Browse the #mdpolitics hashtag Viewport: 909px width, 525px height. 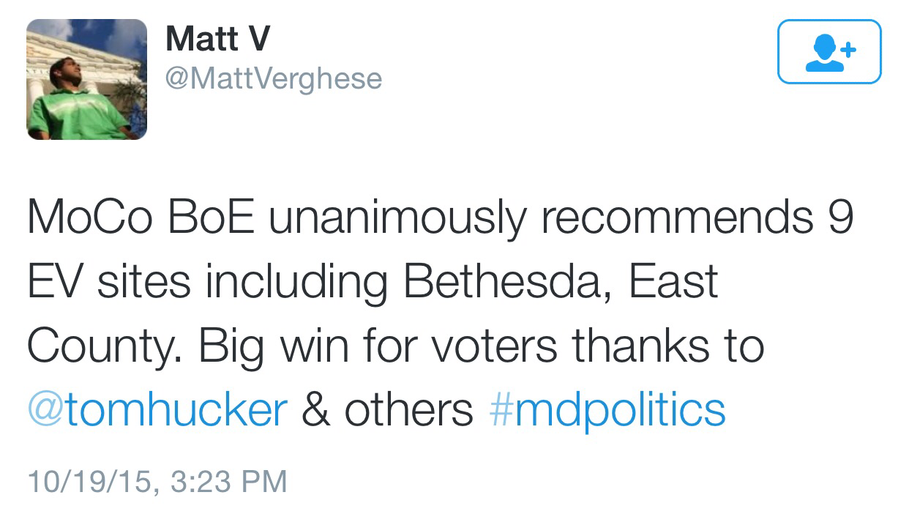coord(607,412)
